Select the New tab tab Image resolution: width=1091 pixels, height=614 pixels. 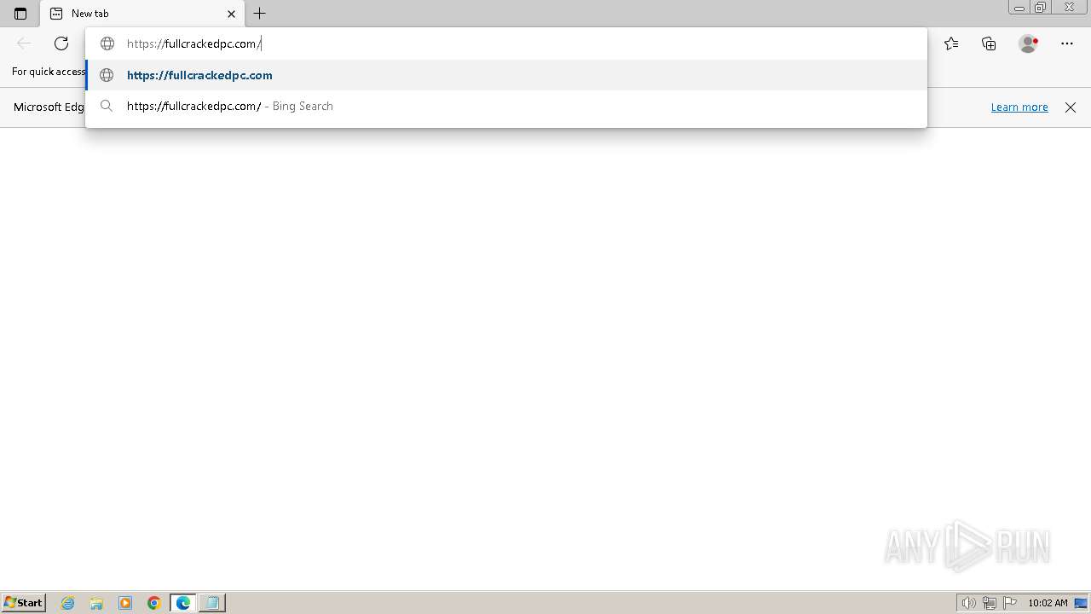pos(142,14)
